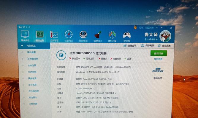
Task: Click the RTL8168/8111/8112 Gigabit Ethernet value
Action: (104, 112)
